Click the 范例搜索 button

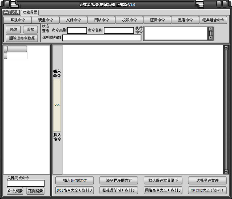(x=35, y=191)
